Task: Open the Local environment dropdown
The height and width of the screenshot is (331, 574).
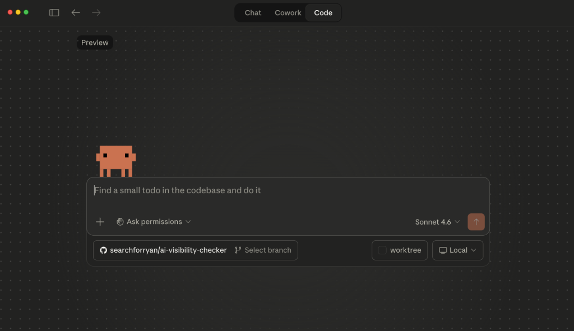Action: pos(457,250)
